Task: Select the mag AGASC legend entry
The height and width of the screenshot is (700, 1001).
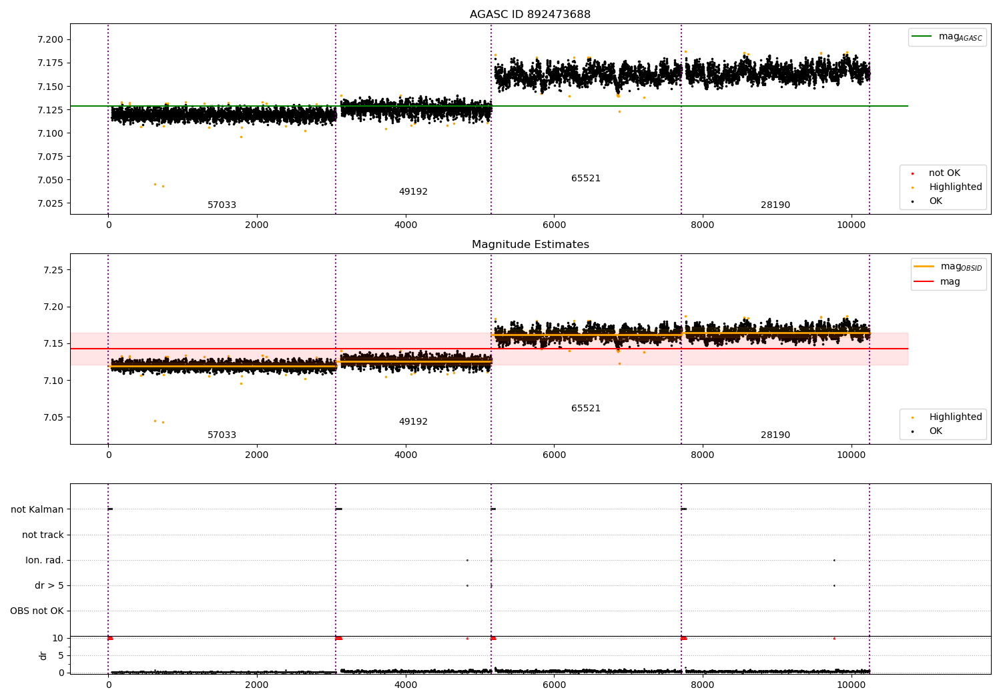Action: click(947, 37)
